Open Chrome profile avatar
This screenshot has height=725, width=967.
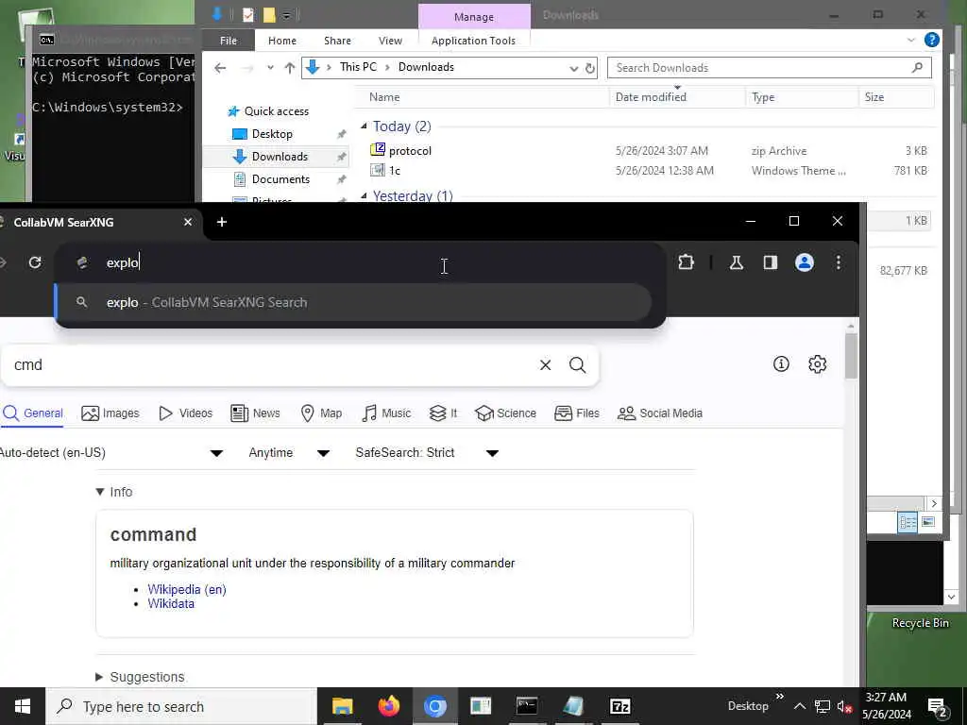coord(805,262)
